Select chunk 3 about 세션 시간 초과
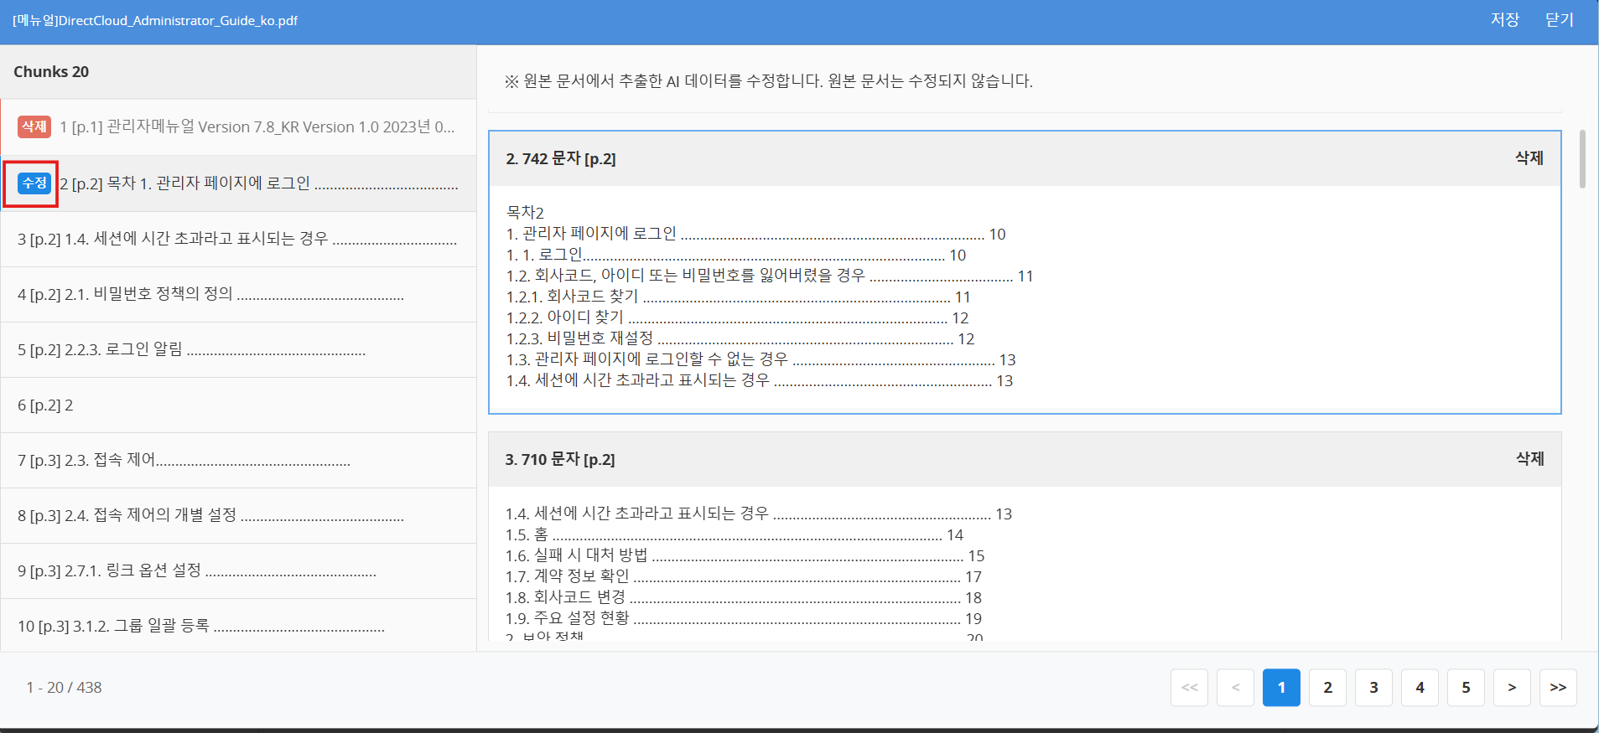1599x733 pixels. point(238,239)
